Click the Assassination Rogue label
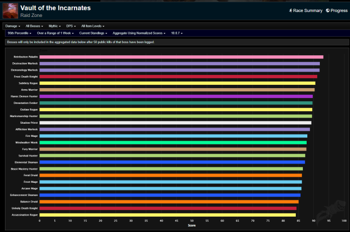 click(x=25, y=215)
